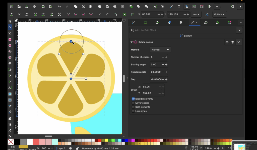Screen dimensions: 257x150
Task: Click the Cut scissors icon
Action: pyautogui.click(x=83, y=7)
